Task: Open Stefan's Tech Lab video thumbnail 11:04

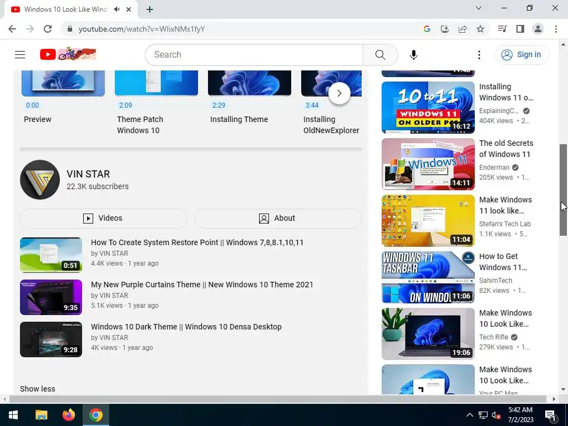Action: click(x=428, y=221)
